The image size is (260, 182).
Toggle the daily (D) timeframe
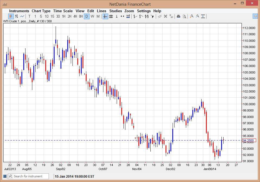(86, 17)
